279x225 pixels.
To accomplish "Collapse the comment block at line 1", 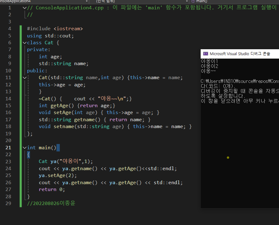I will pos(25,8).
